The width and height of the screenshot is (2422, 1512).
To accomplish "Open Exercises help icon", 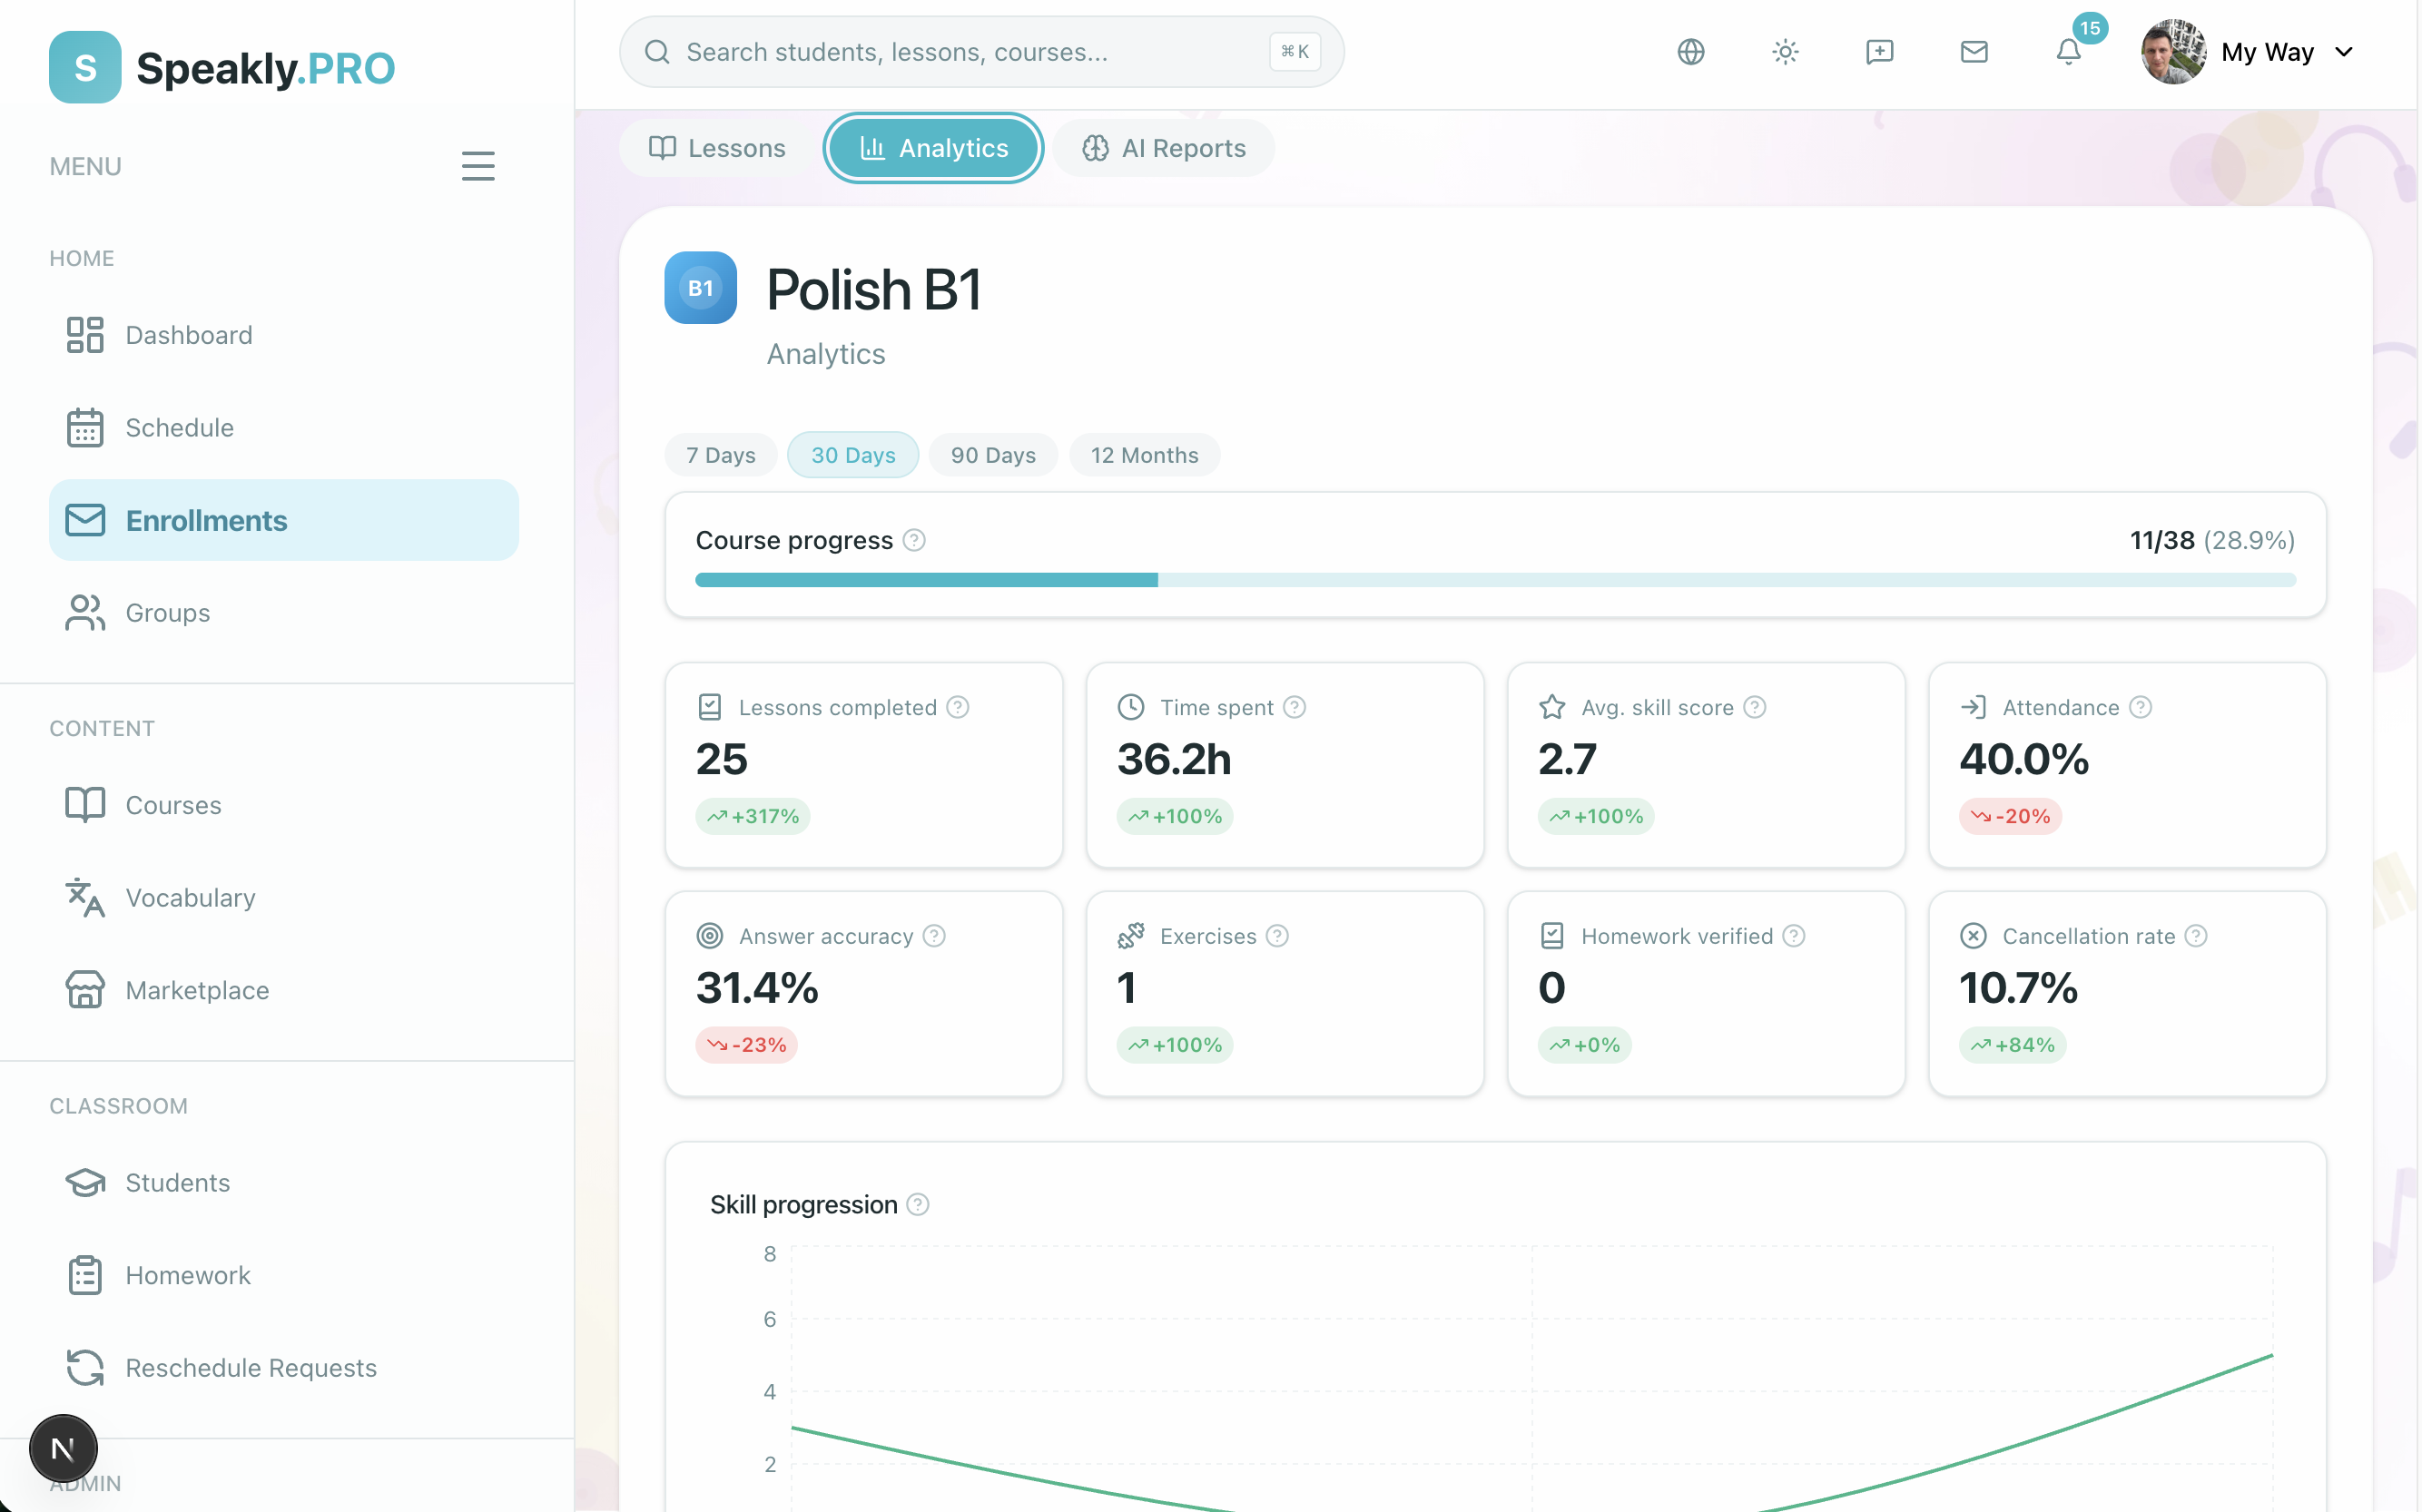I will click(x=1277, y=936).
